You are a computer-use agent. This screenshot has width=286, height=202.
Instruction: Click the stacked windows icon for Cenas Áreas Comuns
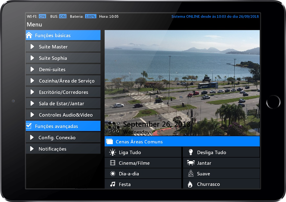(109, 141)
